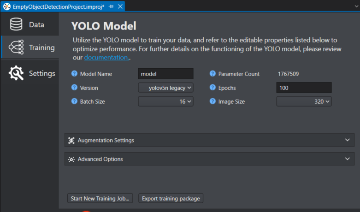Open the Batch Size dropdown
The image size is (360, 212).
click(x=165, y=101)
